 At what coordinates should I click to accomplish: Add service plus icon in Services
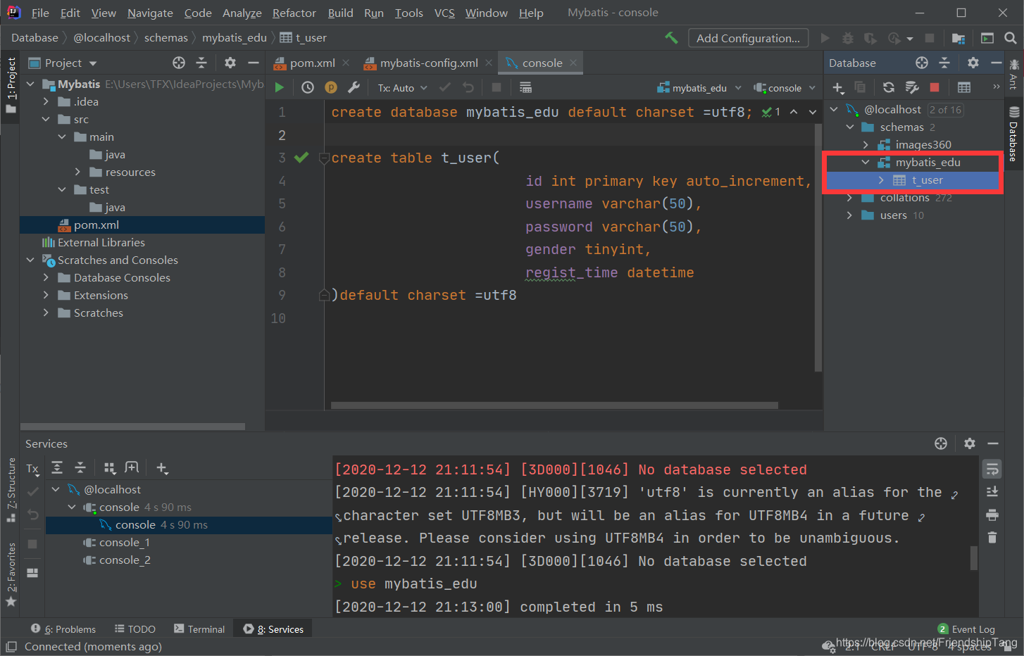tap(162, 468)
